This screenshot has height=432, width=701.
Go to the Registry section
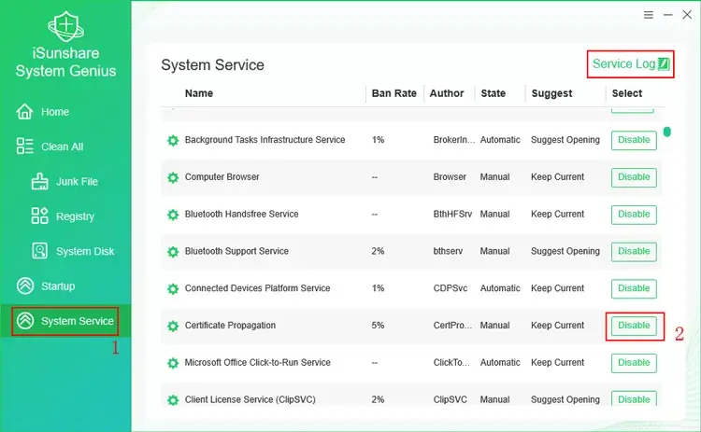point(75,216)
